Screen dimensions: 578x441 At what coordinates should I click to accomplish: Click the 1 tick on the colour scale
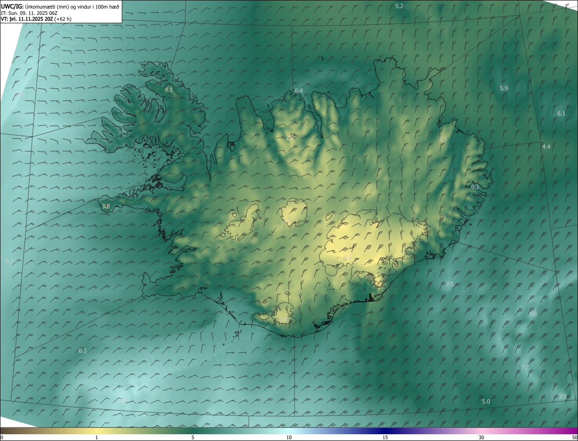tap(97, 437)
